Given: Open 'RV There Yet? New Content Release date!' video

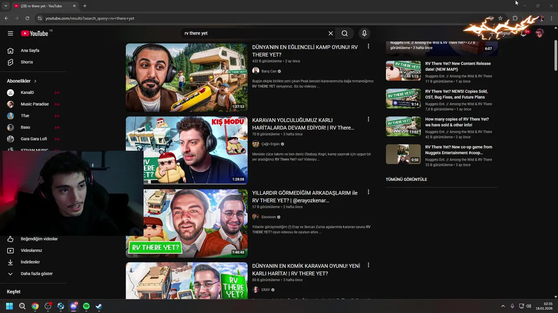Looking at the screenshot, I should click(x=458, y=67).
